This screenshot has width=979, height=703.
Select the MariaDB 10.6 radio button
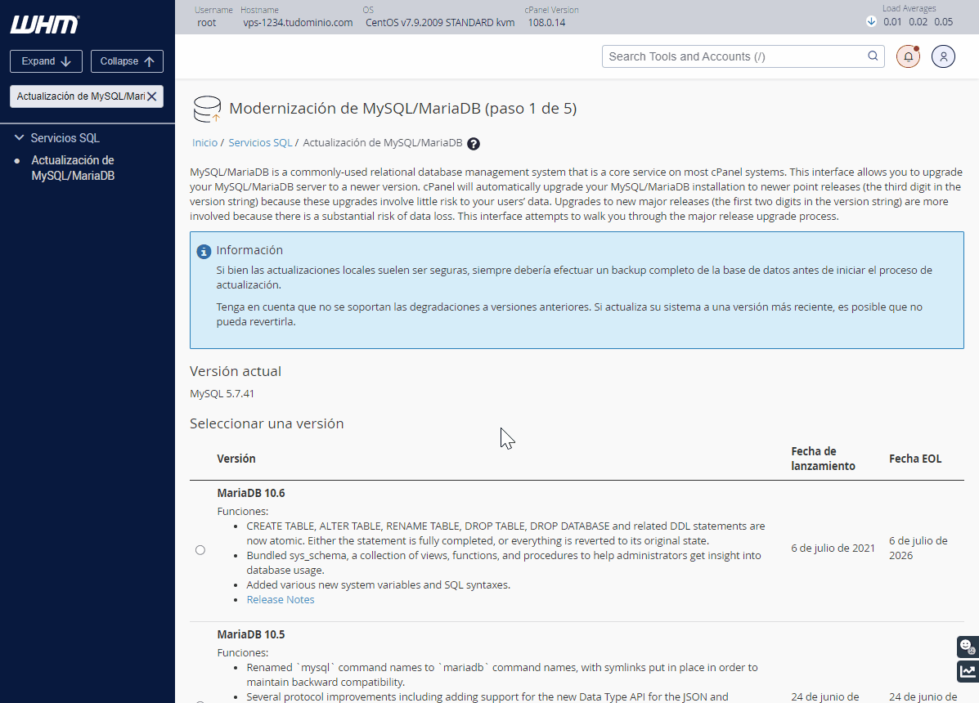coord(200,550)
